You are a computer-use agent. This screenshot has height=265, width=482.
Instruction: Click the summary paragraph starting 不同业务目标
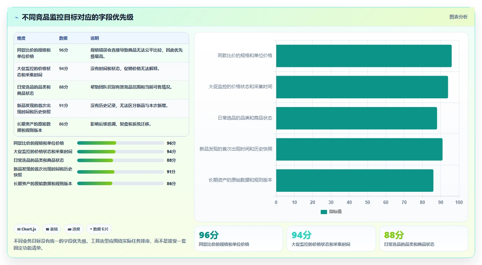pyautogui.click(x=100, y=244)
